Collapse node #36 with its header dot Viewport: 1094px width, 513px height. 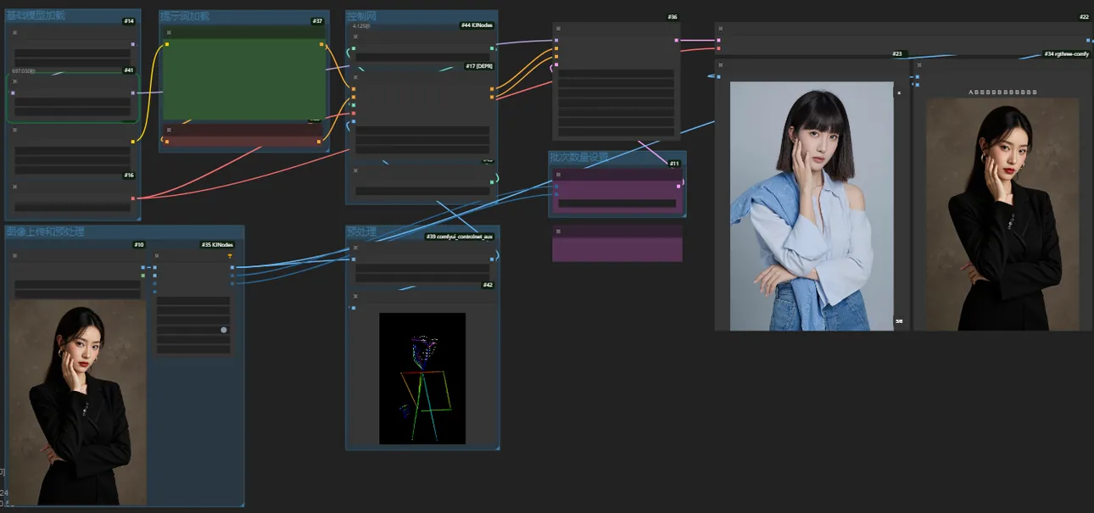coord(559,29)
